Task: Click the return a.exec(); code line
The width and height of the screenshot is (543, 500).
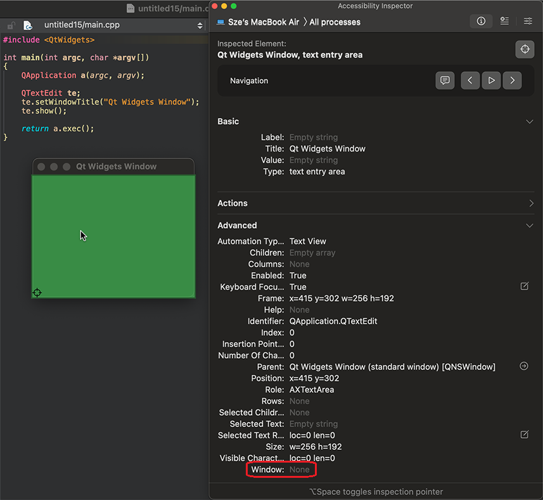Action: click(x=58, y=129)
